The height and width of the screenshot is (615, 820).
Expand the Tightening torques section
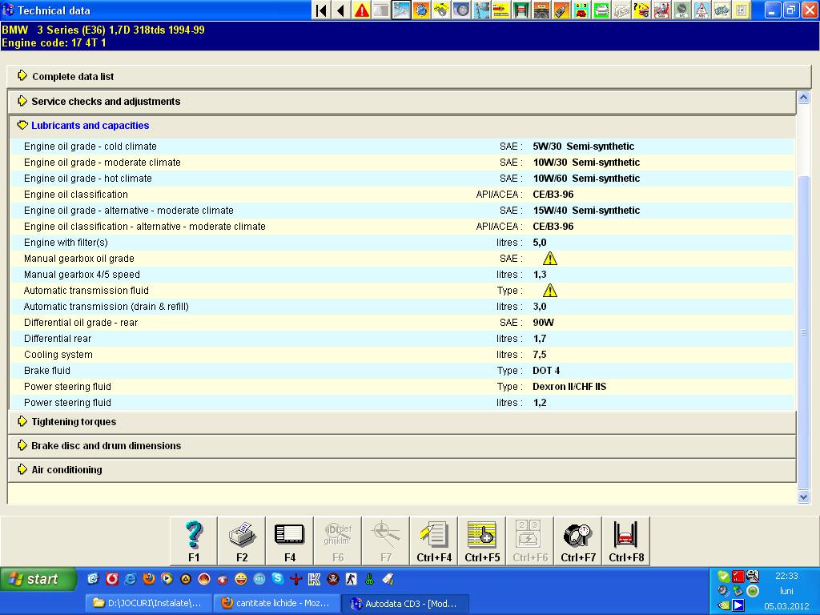click(x=402, y=421)
